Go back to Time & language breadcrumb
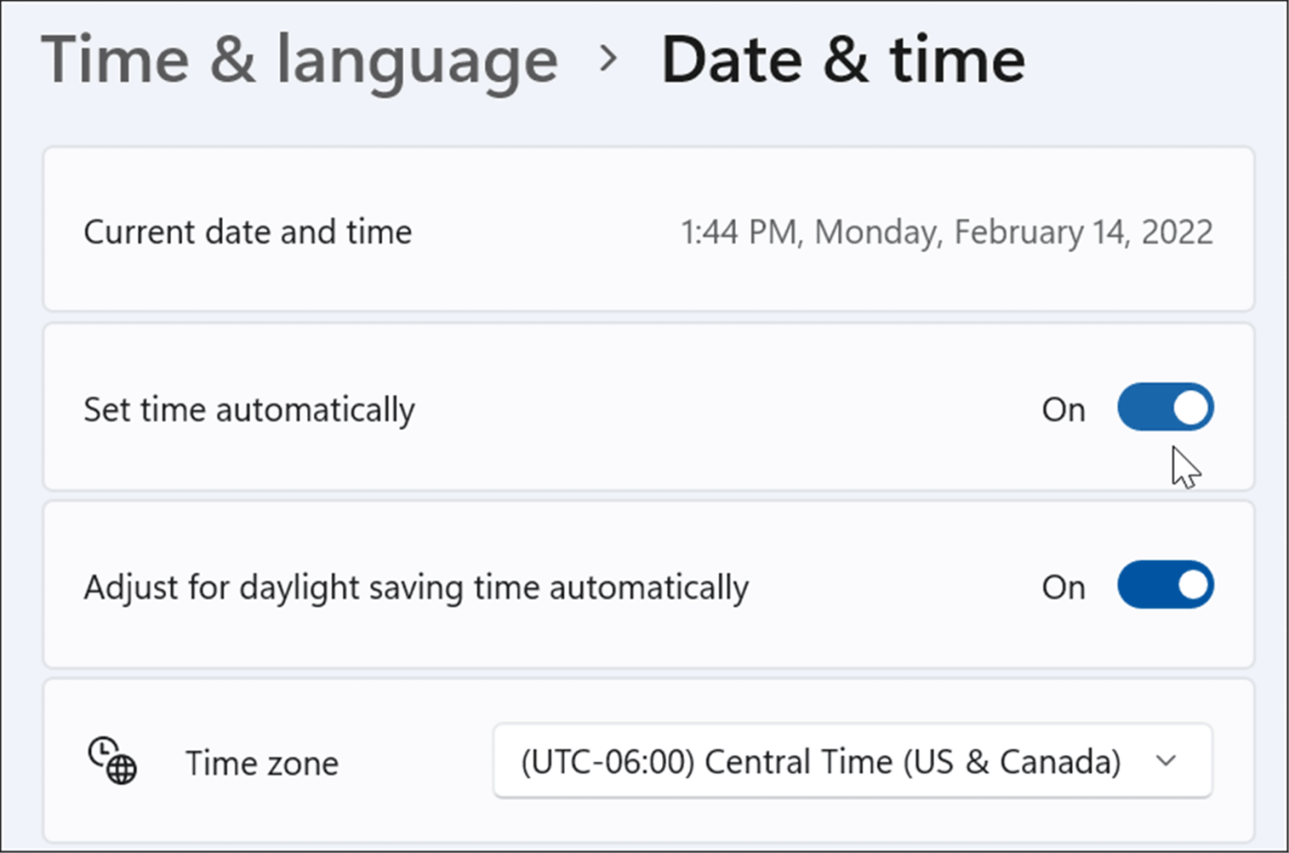This screenshot has width=1289, height=853. click(299, 61)
